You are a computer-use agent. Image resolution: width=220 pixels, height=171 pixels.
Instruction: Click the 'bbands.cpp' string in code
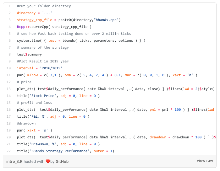point(106,20)
